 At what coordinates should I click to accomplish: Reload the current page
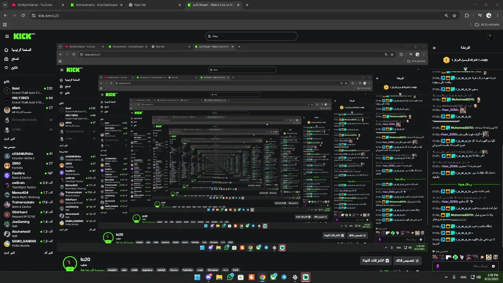coord(23,16)
